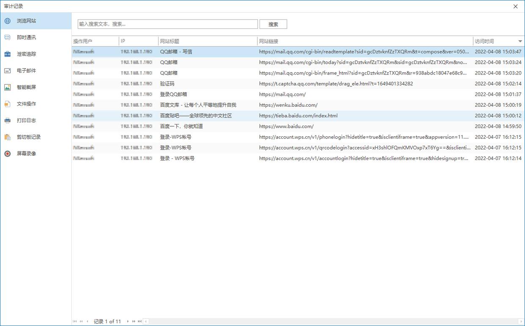This screenshot has height=326, width=525.
Task: Open the 电子邮件 email audit section
Action: click(26, 71)
